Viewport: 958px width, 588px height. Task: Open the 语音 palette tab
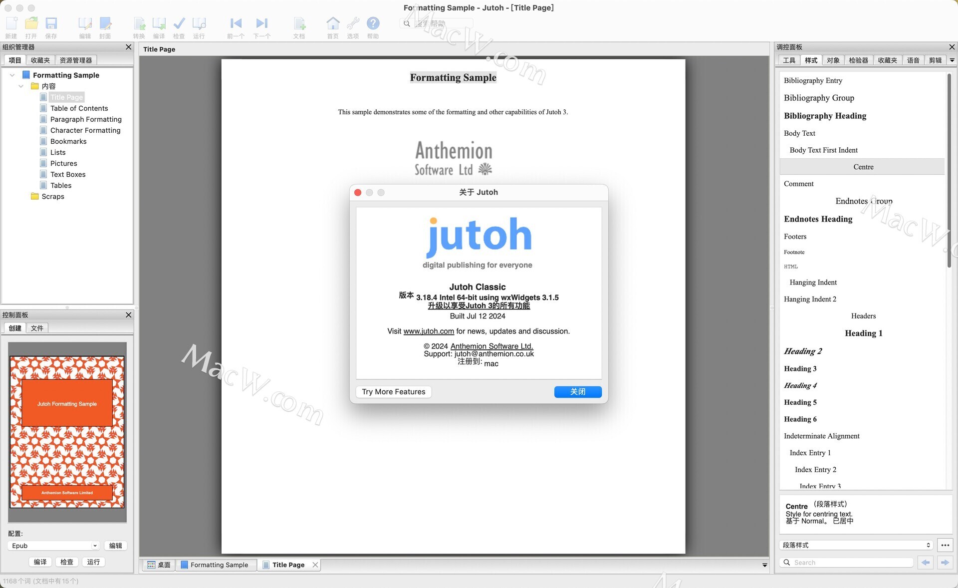[x=913, y=60]
